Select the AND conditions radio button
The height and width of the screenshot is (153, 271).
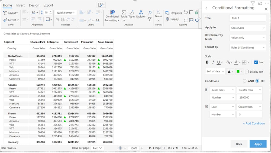point(244,81)
